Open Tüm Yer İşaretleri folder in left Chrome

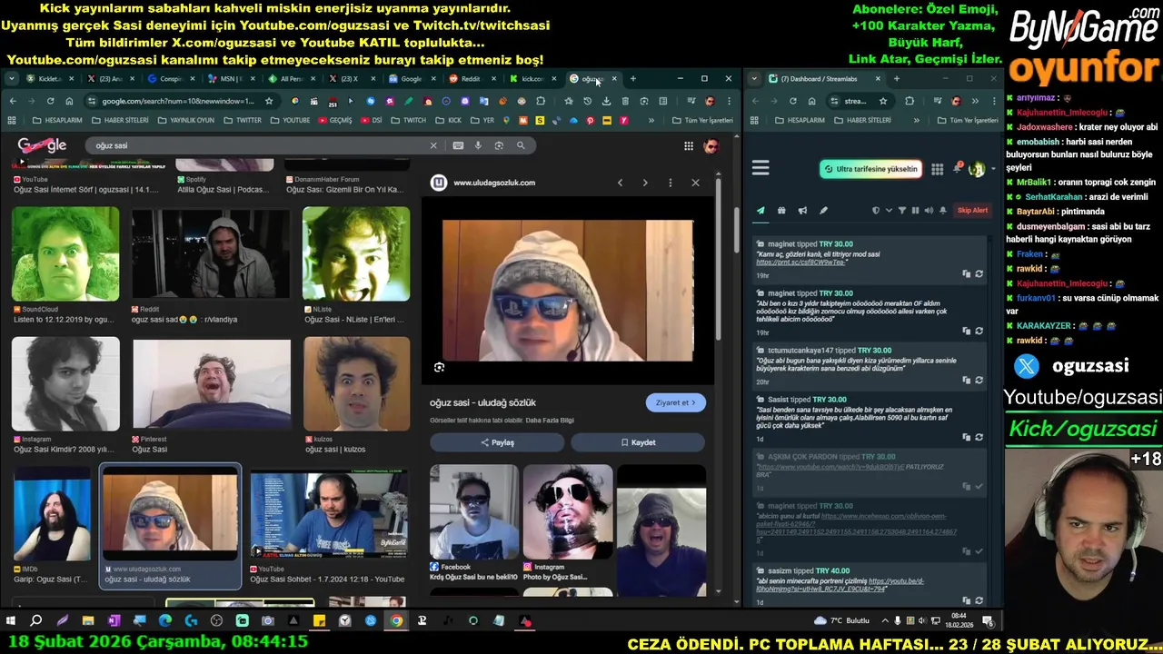click(x=701, y=121)
